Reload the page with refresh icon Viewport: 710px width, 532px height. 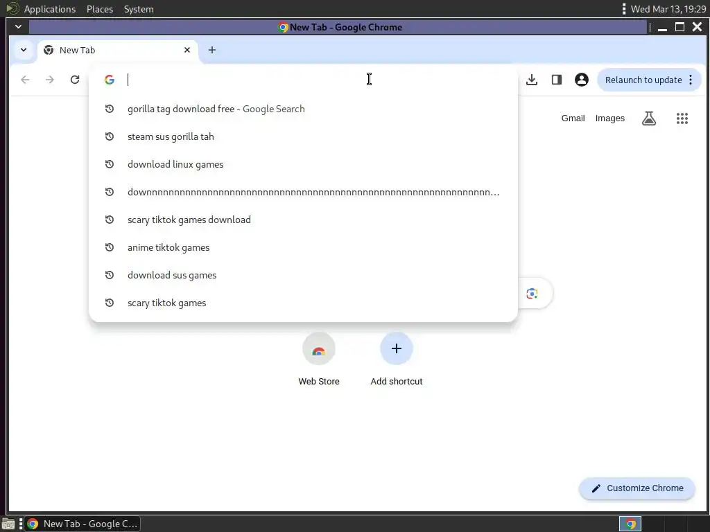coord(75,80)
